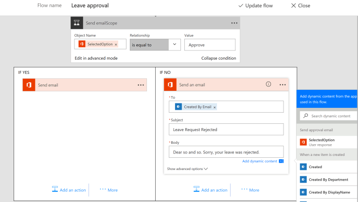
Task: Click Add dynamic content link
Action: point(260,161)
